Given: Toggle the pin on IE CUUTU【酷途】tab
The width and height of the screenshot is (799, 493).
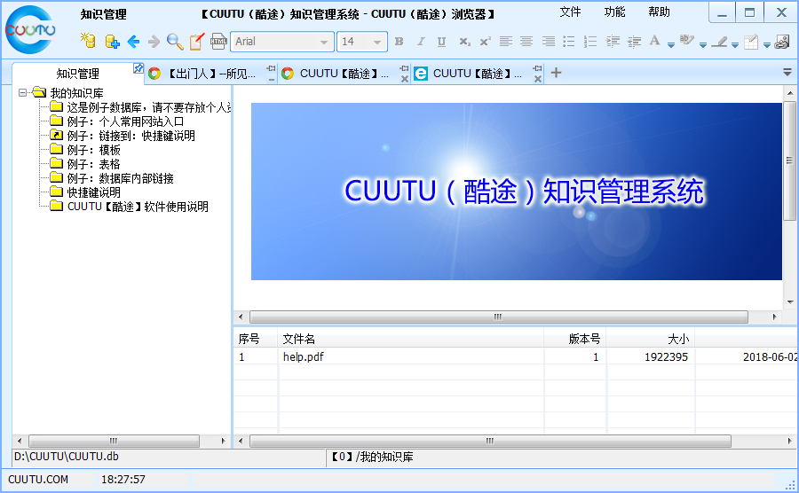Looking at the screenshot, I should [x=538, y=68].
